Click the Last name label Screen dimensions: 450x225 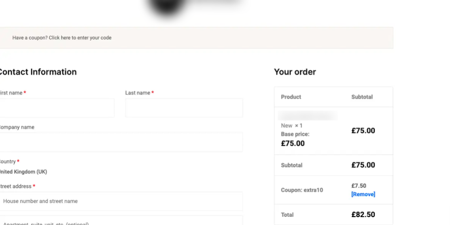tap(138, 93)
